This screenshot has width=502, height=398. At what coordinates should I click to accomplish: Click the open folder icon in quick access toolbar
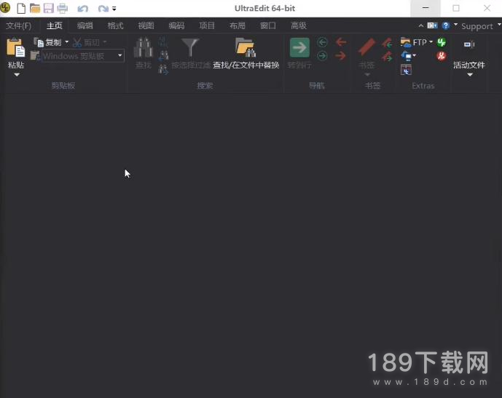[34, 9]
